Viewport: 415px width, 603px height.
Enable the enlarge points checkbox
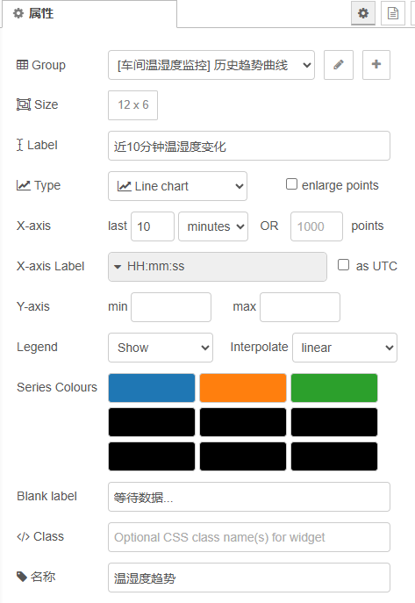pyautogui.click(x=291, y=184)
